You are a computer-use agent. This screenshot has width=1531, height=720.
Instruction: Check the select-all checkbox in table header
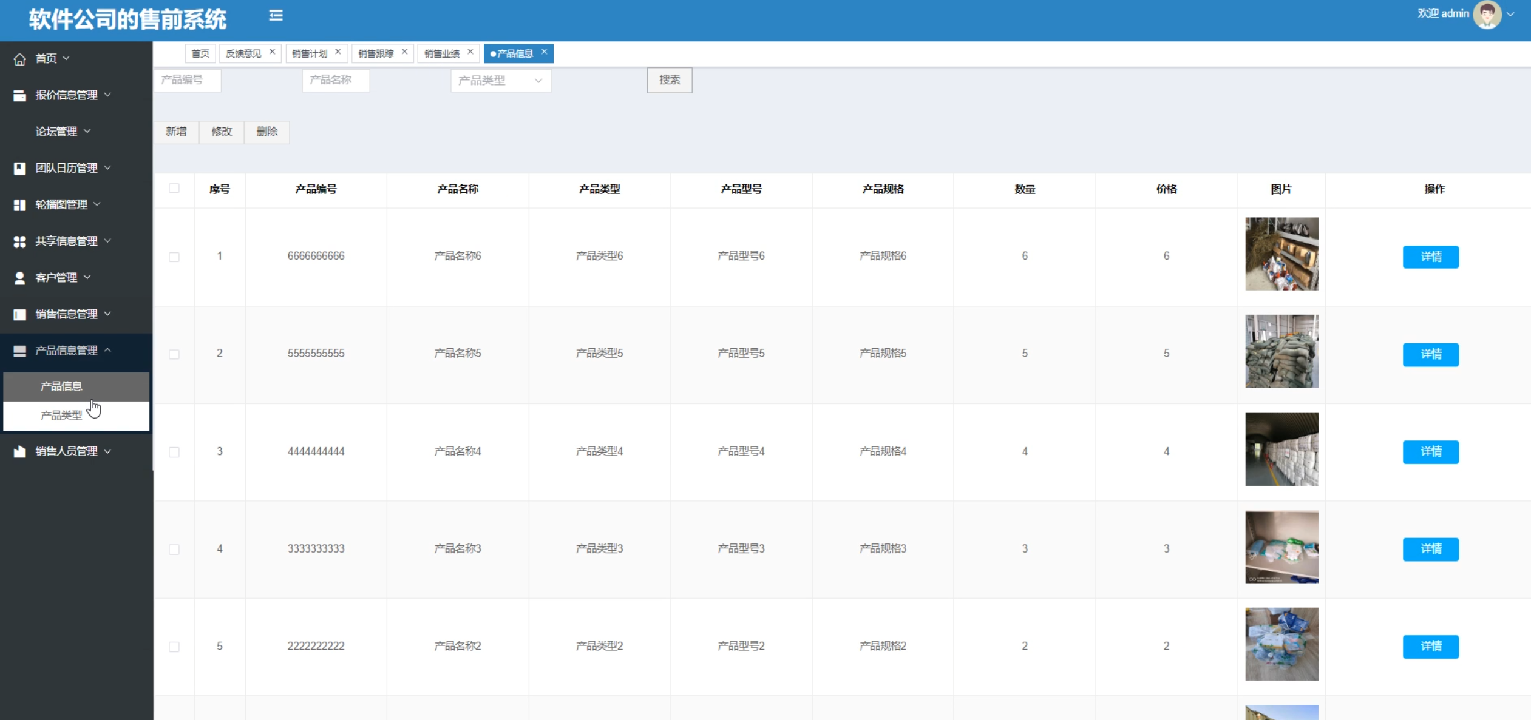(x=174, y=189)
